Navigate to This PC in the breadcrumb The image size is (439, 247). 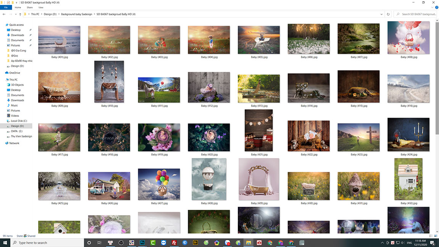click(x=35, y=14)
